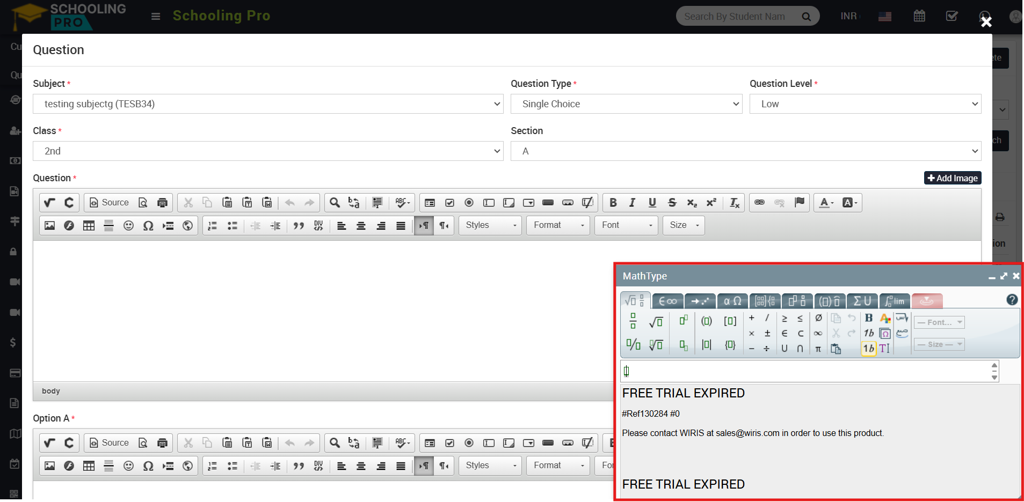Switch to MathType symbols tab (∈ ∞)
This screenshot has width=1024, height=502.
coord(668,301)
